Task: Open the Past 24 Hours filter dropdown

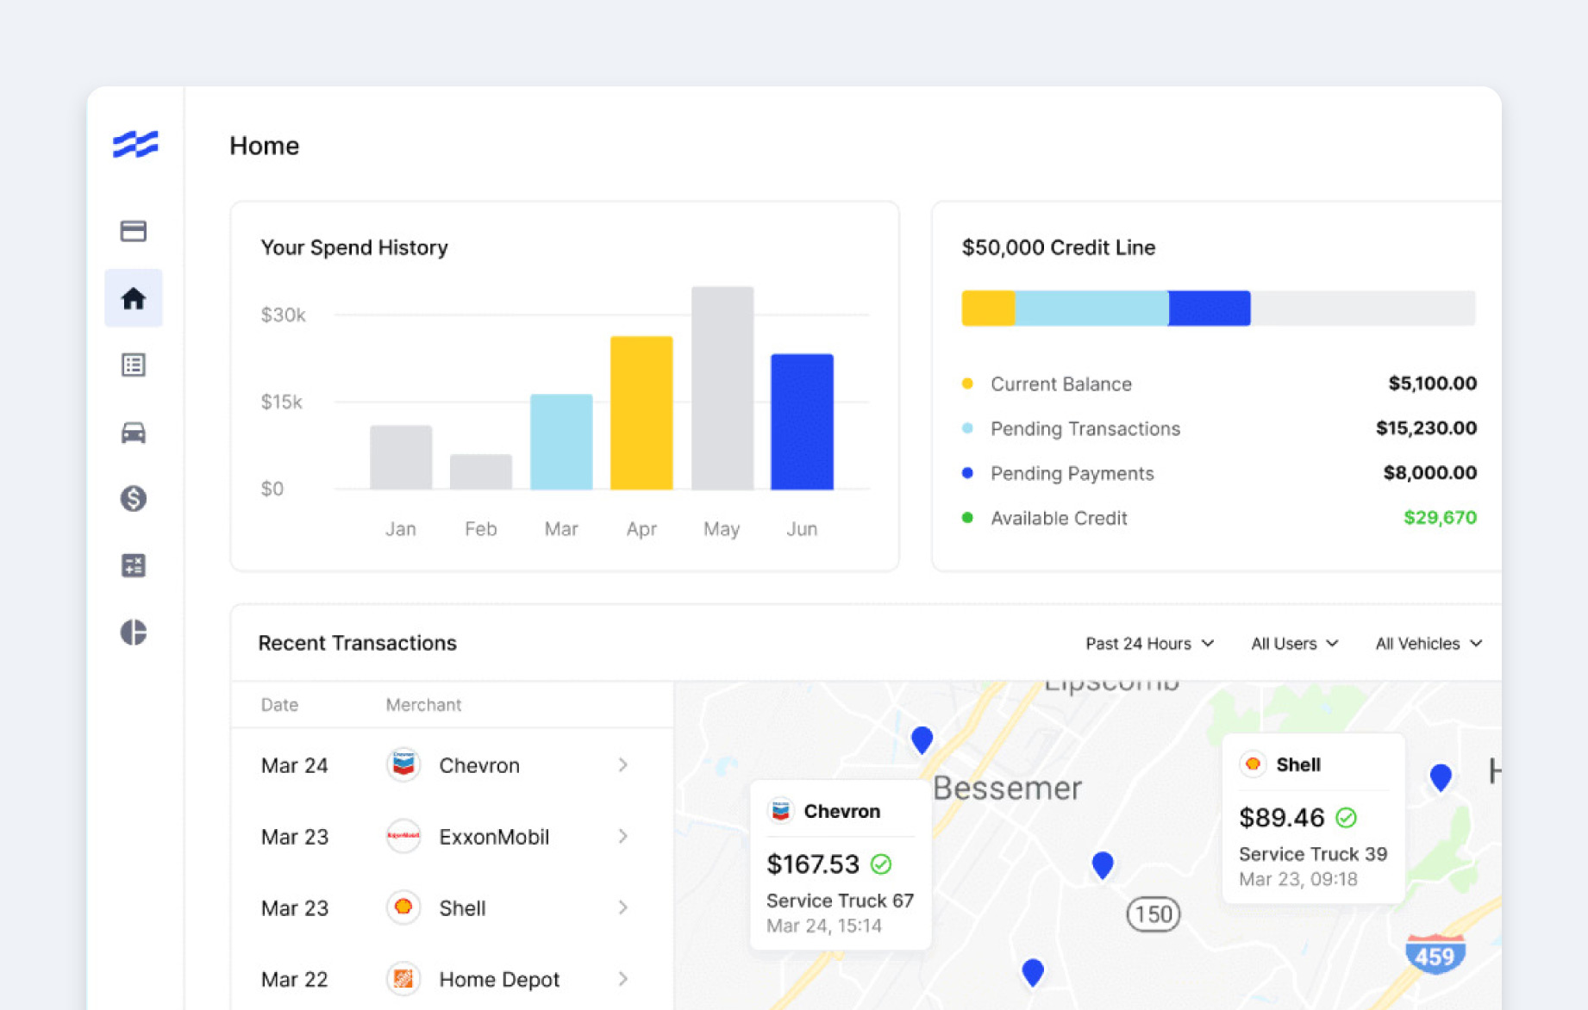Action: [x=1150, y=643]
